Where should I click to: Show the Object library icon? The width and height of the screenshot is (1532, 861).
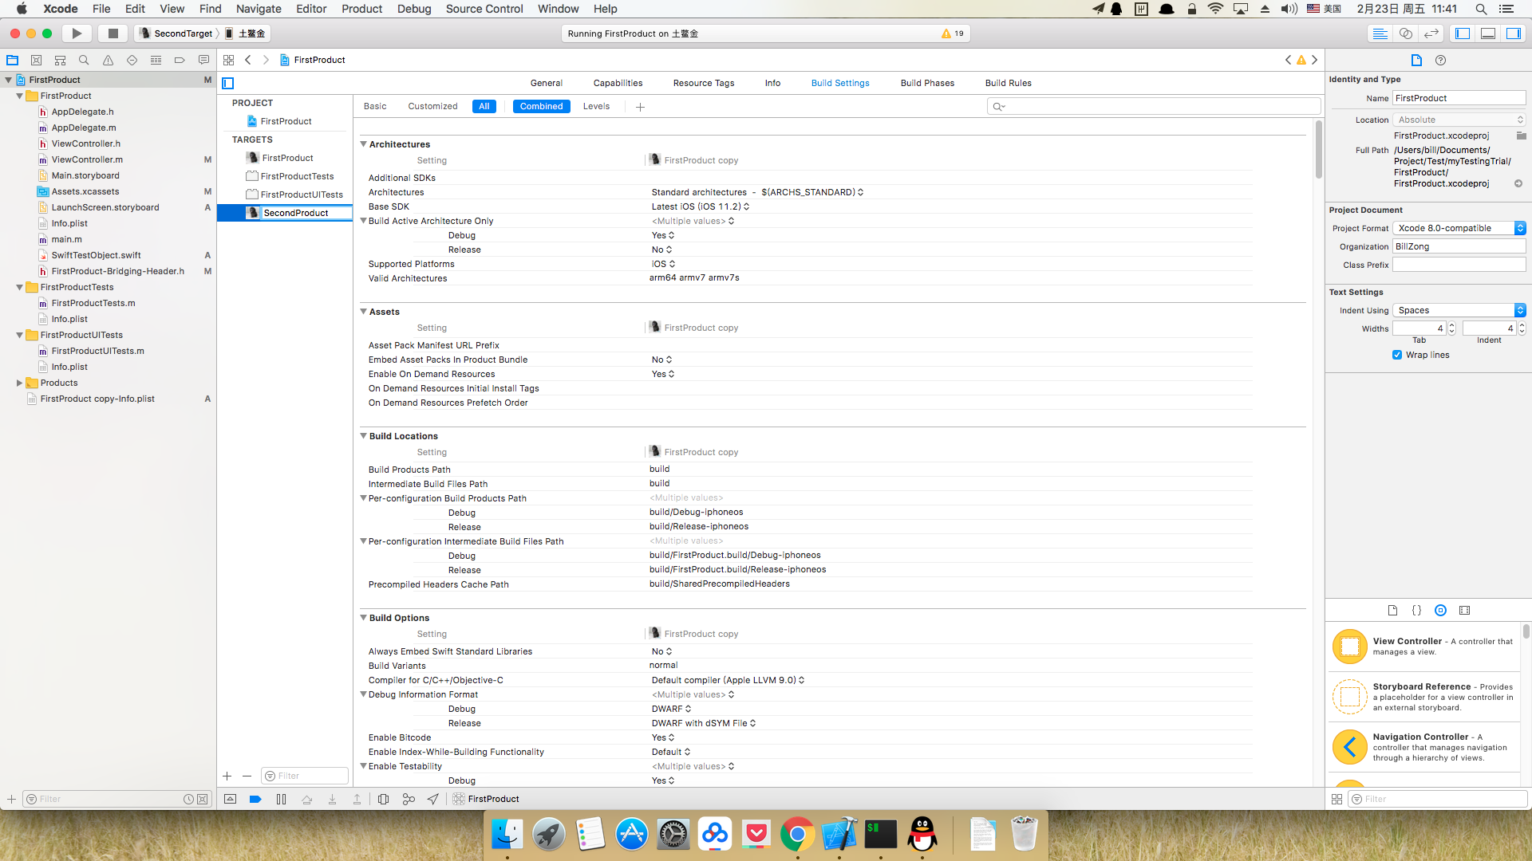[x=1440, y=610]
